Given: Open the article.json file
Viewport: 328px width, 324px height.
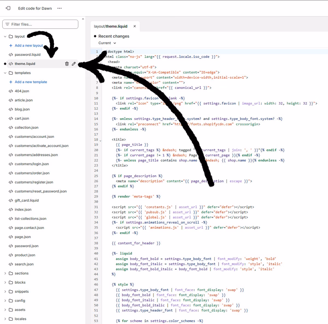Looking at the screenshot, I should [24, 100].
